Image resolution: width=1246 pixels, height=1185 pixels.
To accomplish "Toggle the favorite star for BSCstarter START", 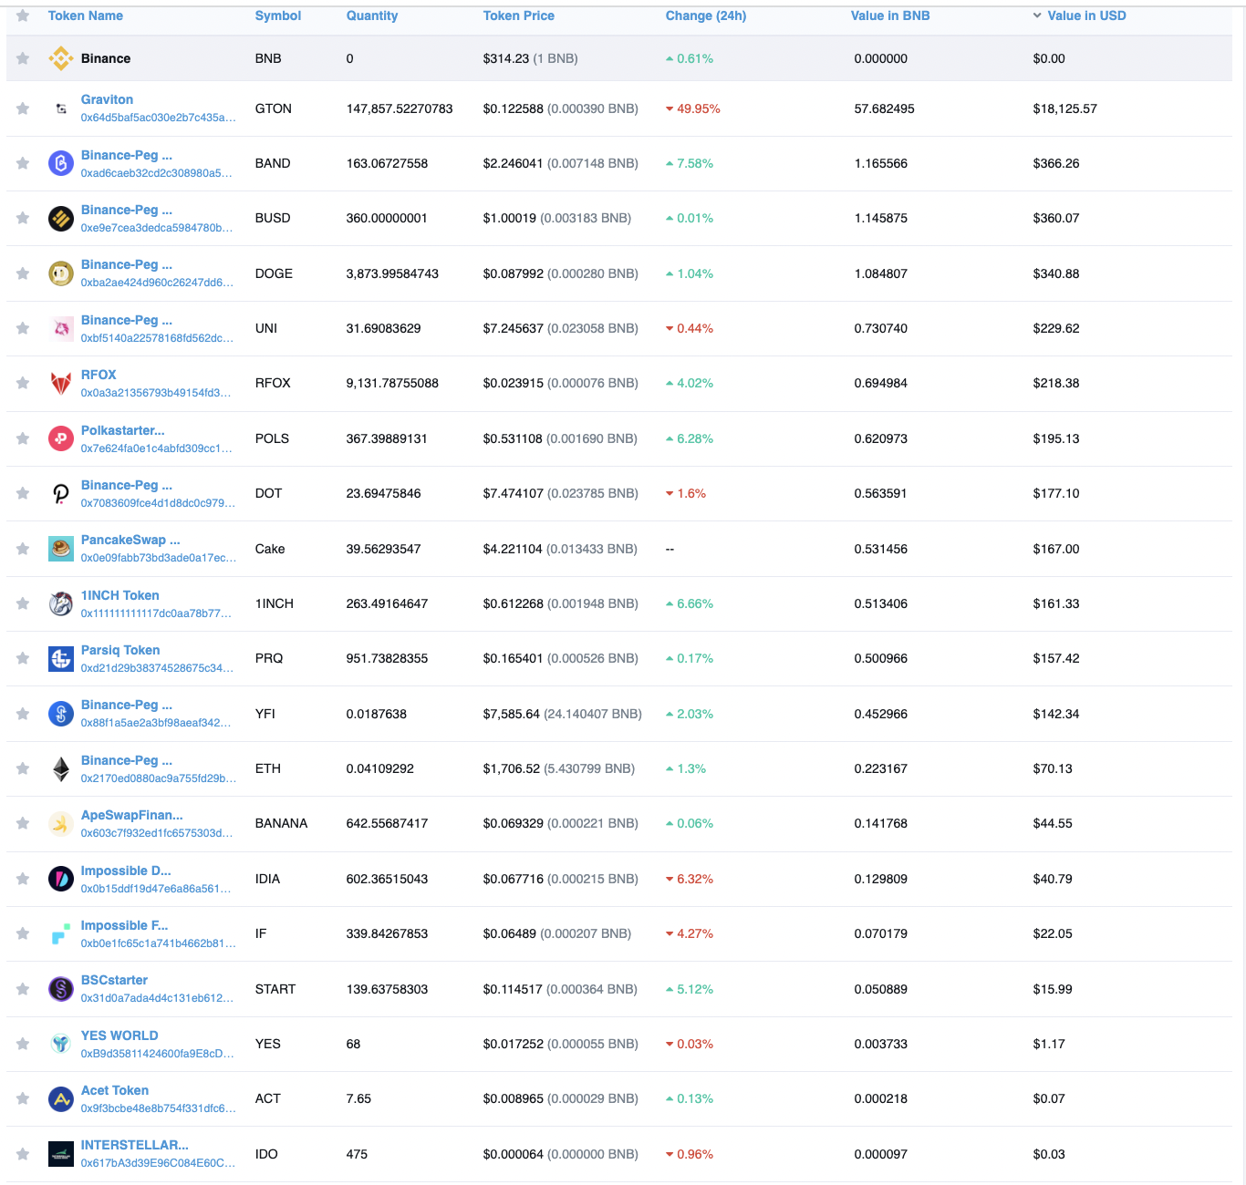I will 23,989.
